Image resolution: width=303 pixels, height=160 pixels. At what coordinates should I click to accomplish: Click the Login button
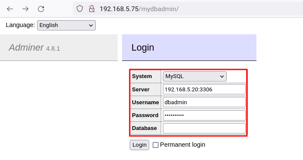pos(139,145)
